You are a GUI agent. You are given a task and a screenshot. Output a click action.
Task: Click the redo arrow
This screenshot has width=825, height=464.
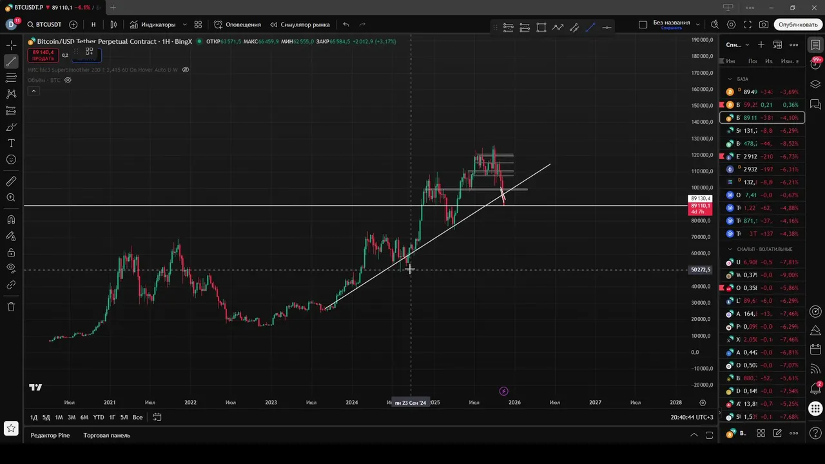click(362, 24)
